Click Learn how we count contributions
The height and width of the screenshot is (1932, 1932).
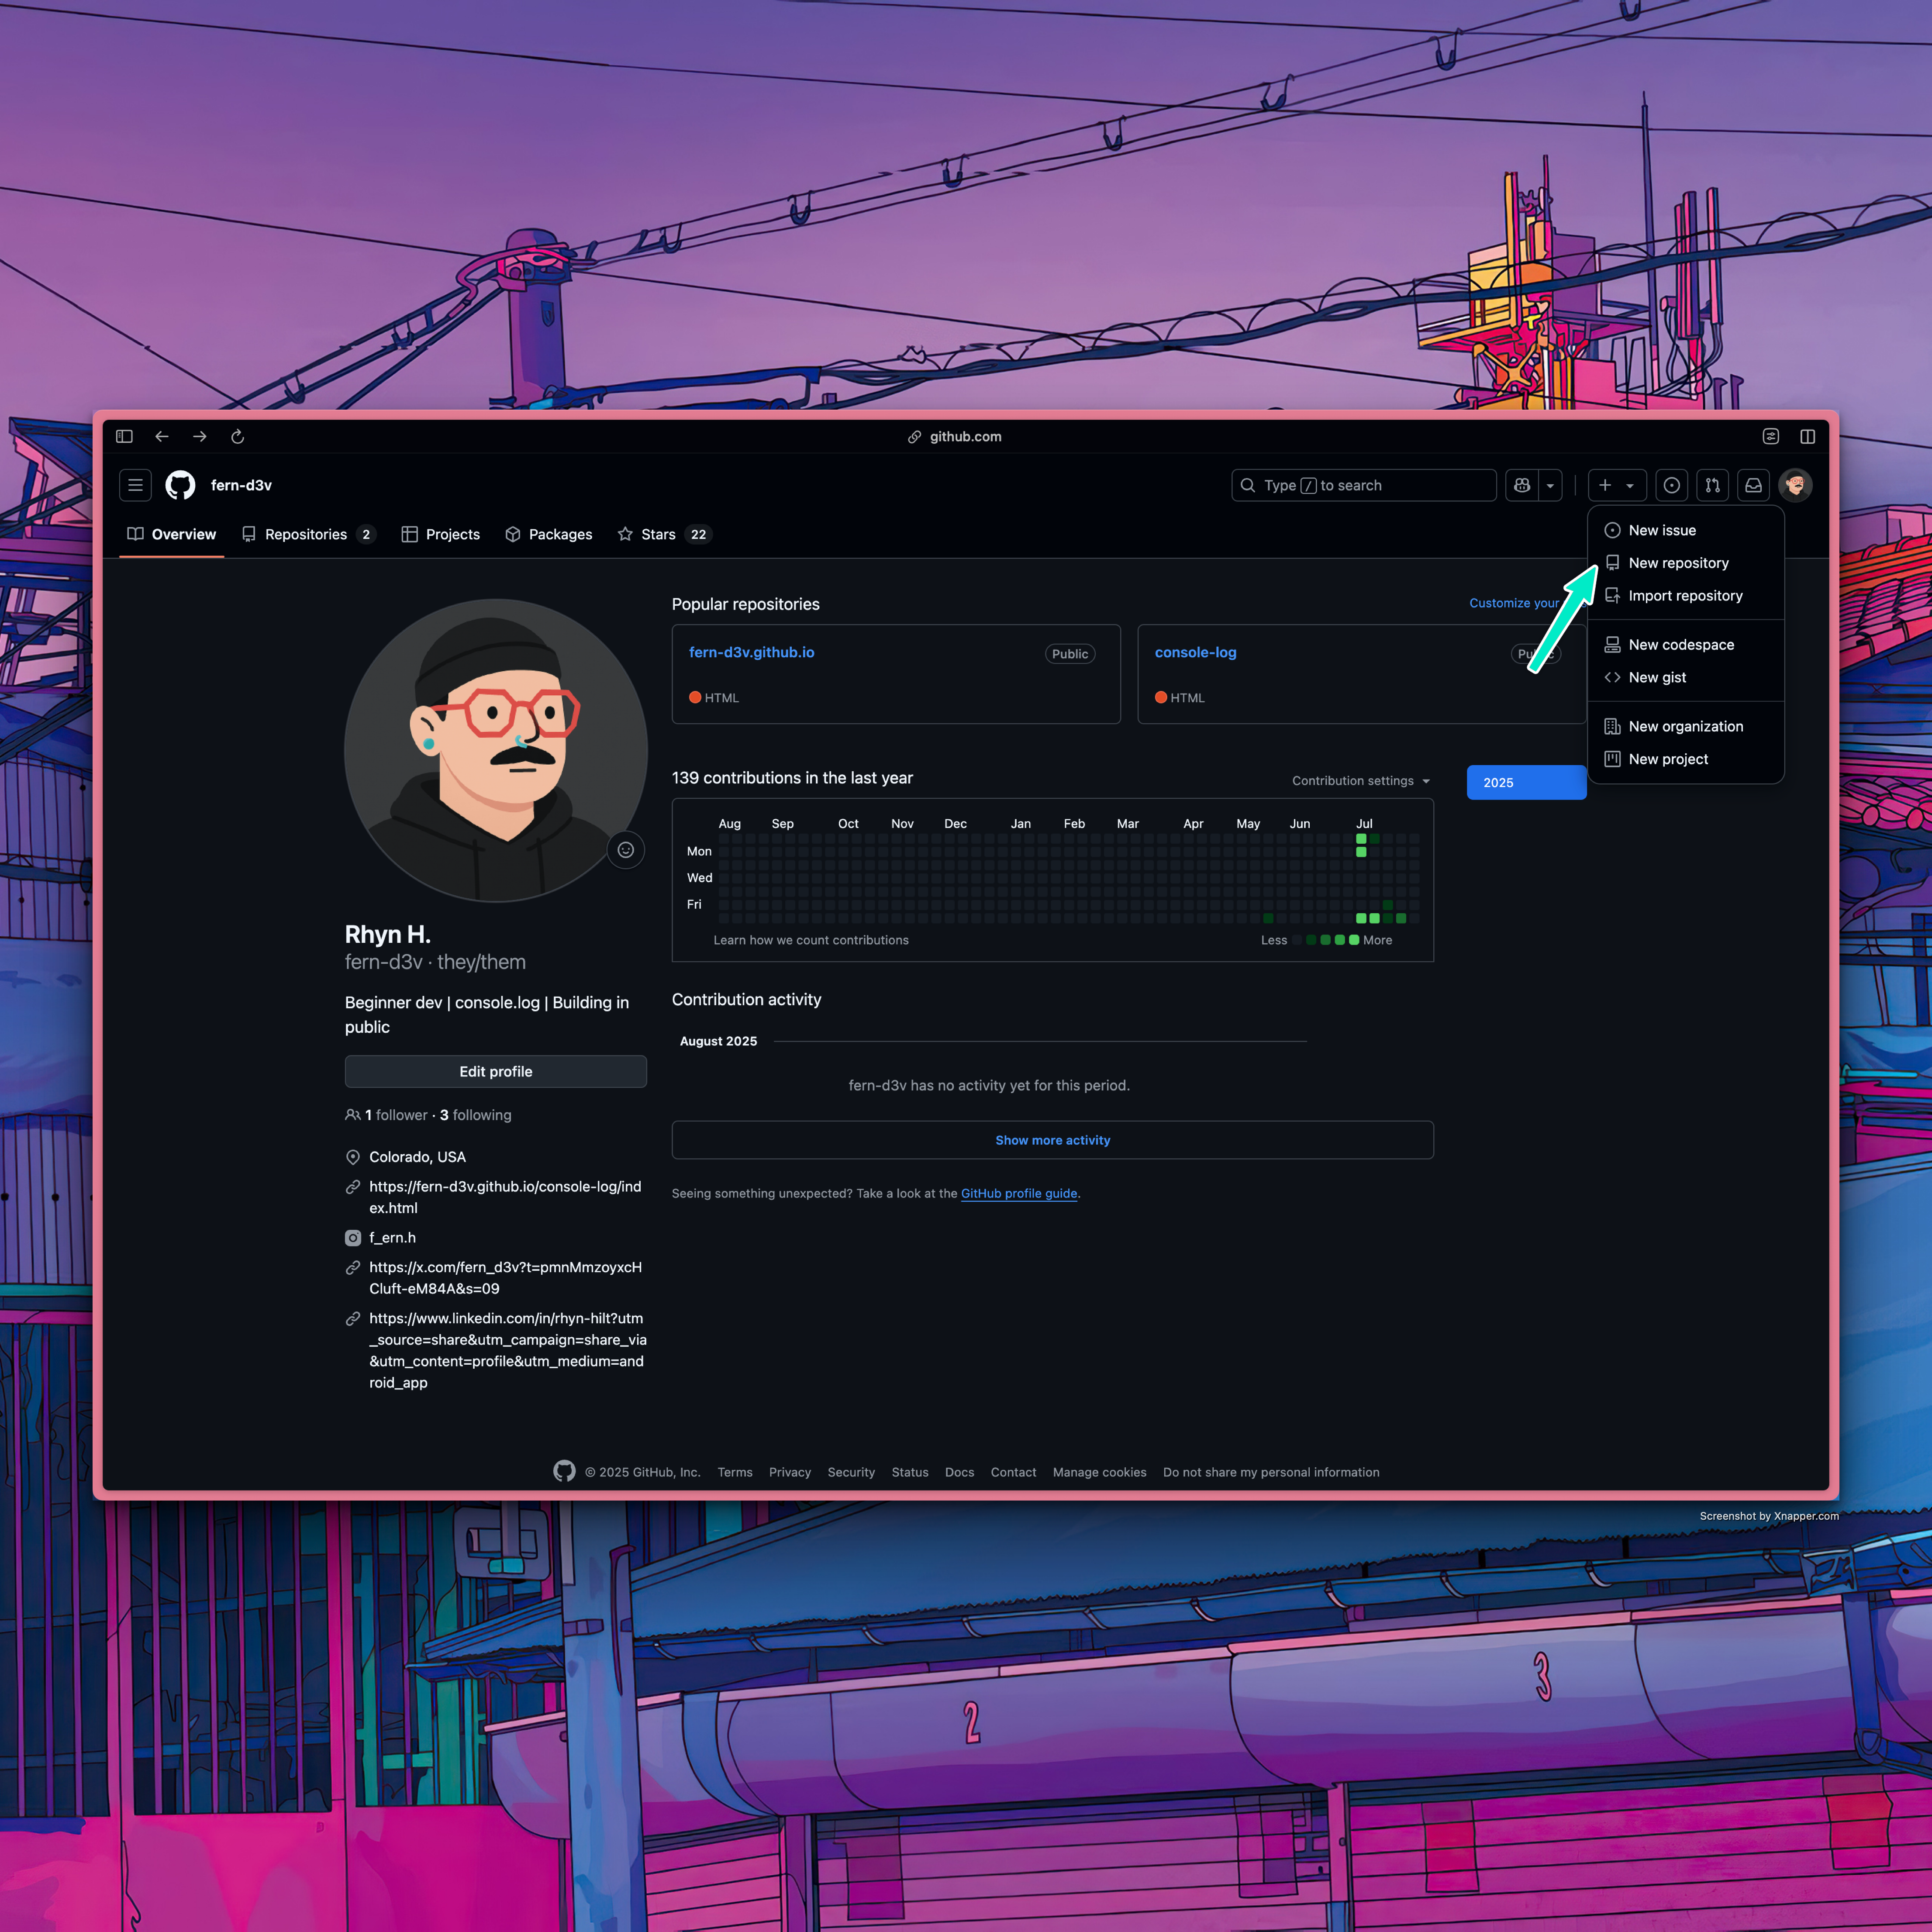(811, 940)
